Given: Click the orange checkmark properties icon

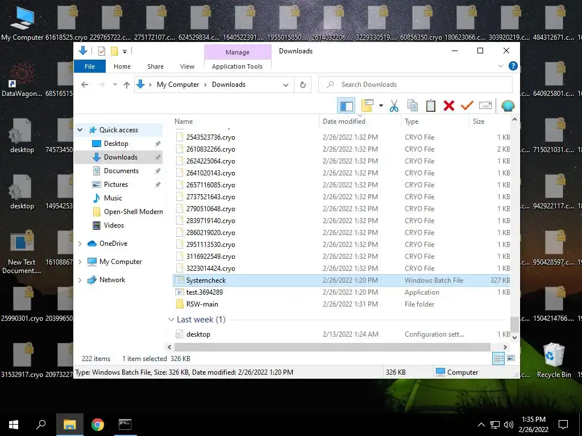Looking at the screenshot, I should point(467,106).
